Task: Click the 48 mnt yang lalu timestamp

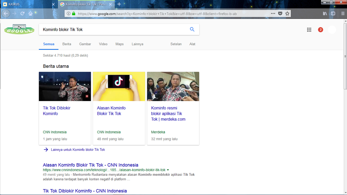Action: click(110, 139)
